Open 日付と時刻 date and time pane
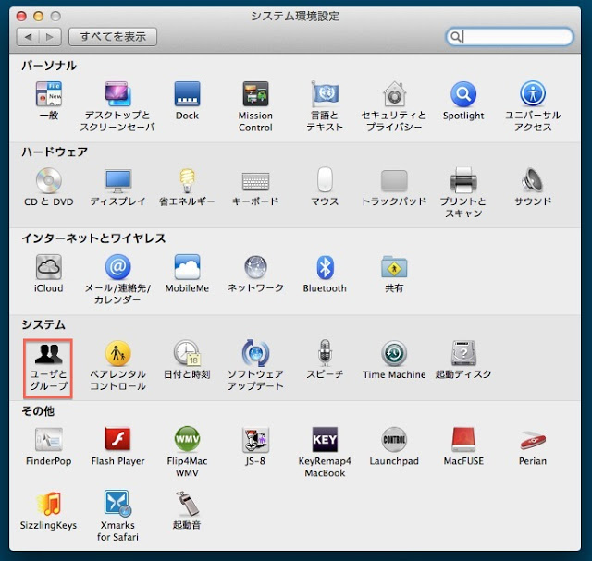The height and width of the screenshot is (561, 592). pos(187,360)
